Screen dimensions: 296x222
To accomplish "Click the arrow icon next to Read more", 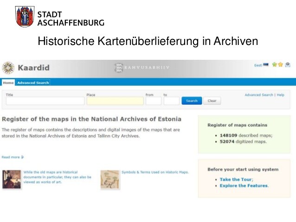I will [23, 157].
